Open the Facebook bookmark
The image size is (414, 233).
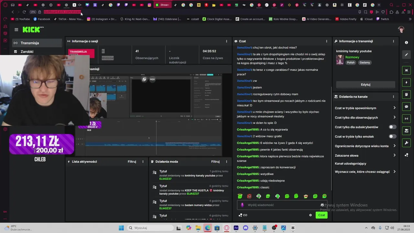click(42, 19)
